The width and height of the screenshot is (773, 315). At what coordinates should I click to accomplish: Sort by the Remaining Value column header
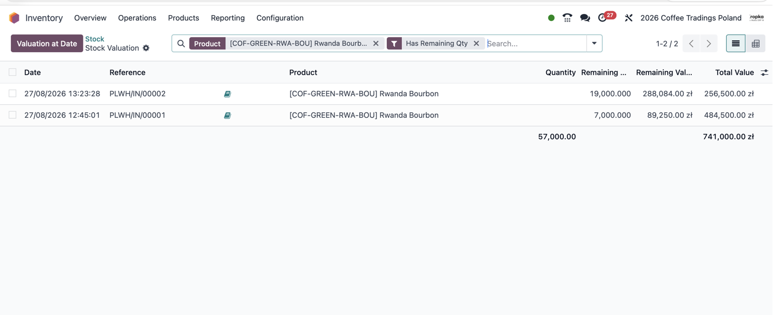click(664, 73)
